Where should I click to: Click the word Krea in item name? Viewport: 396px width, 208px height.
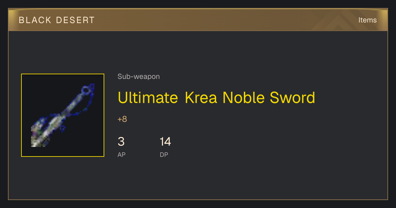point(201,98)
